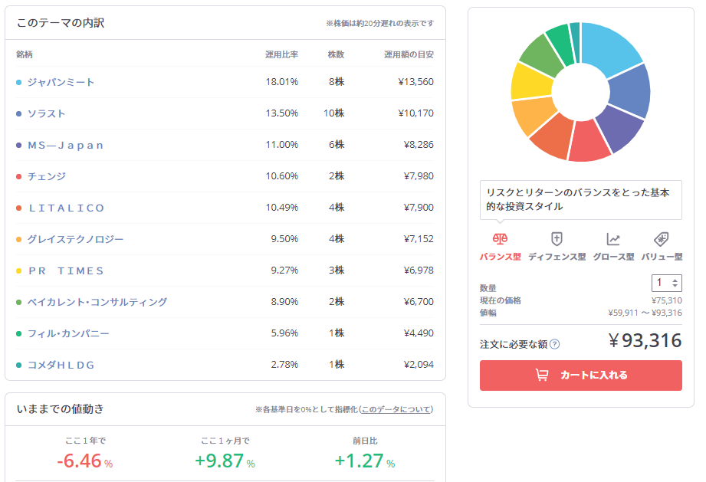Image resolution: width=706 pixels, height=482 pixels.
Task: Click the 10株 share count for ソラスト
Action: point(333,113)
